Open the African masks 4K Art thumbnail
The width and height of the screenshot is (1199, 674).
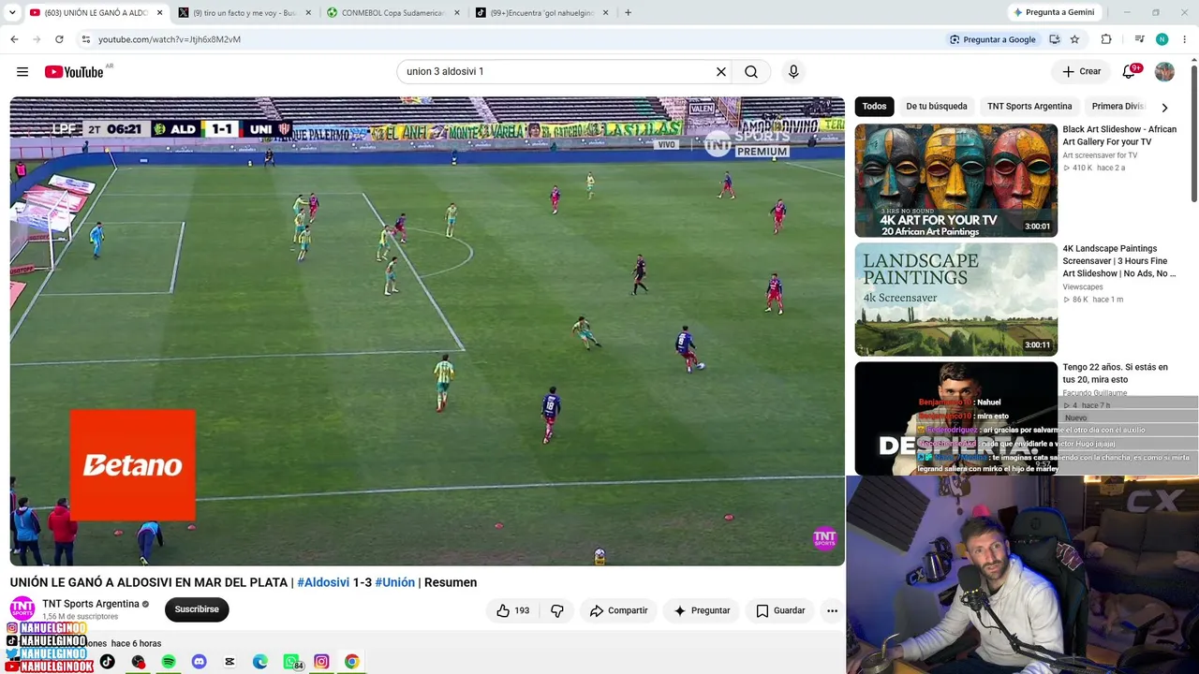coord(955,181)
